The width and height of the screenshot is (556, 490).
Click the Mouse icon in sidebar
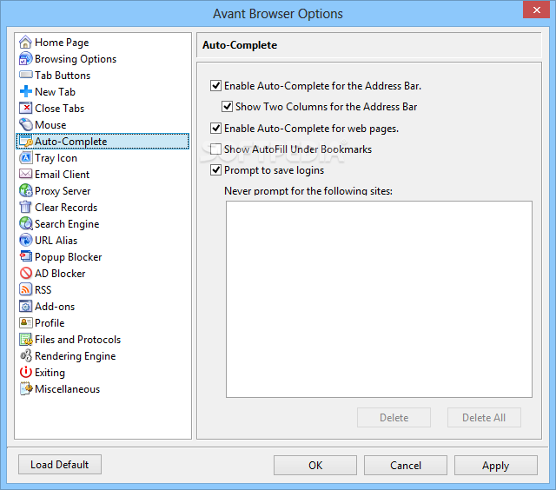[25, 125]
